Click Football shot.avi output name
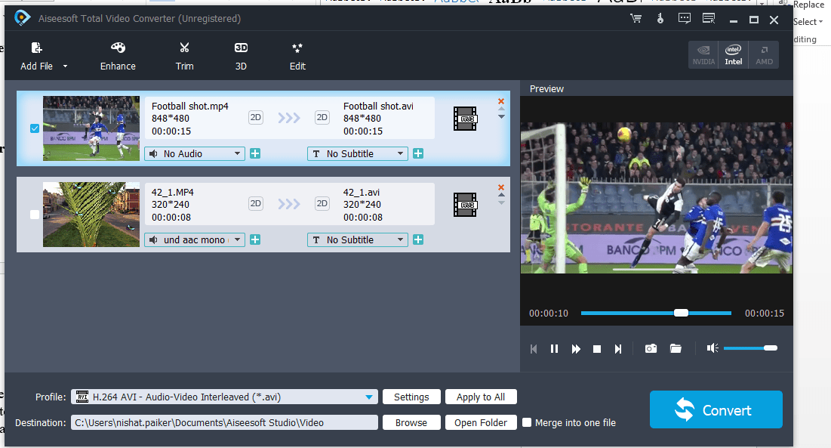This screenshot has width=831, height=448. click(378, 106)
